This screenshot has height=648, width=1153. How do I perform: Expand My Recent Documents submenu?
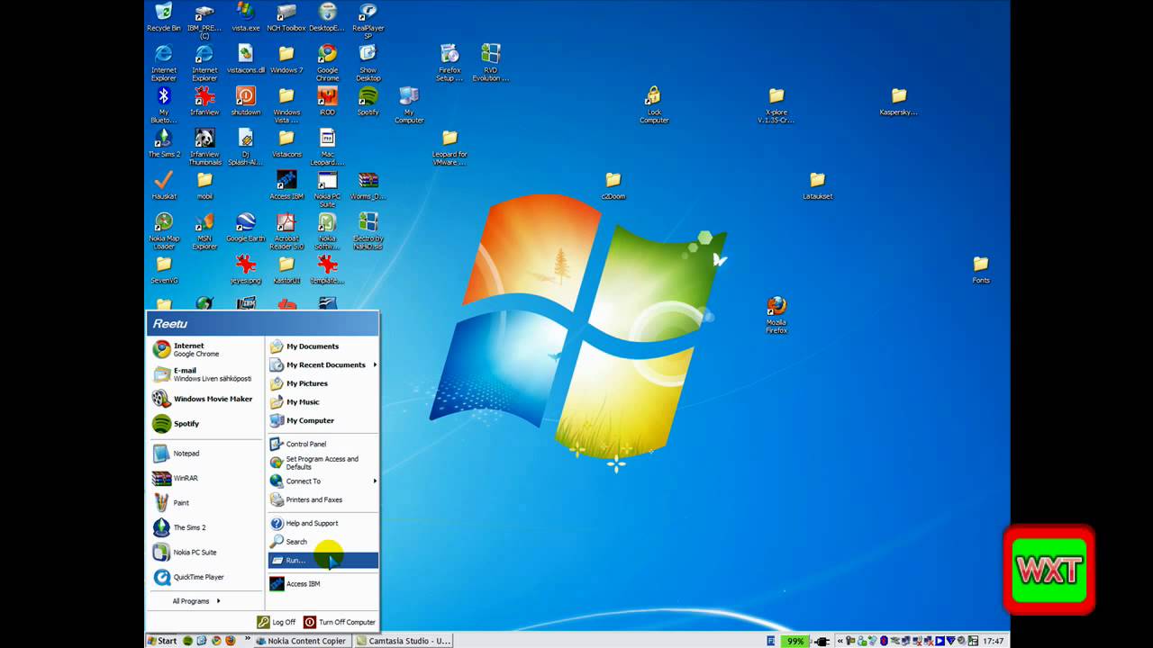[x=322, y=364]
